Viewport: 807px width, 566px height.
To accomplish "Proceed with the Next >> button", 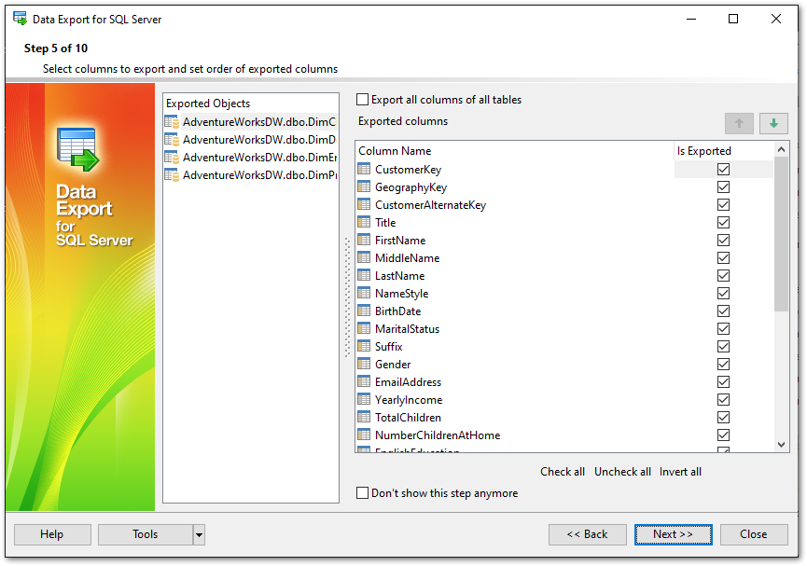I will click(673, 534).
